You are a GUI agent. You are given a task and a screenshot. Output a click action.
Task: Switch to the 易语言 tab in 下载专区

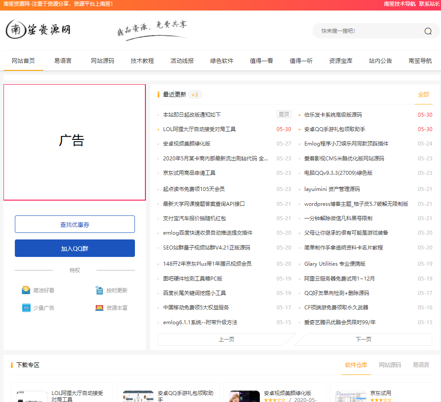pyautogui.click(x=420, y=365)
